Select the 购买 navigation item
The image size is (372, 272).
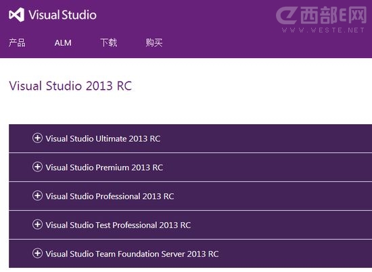(154, 43)
